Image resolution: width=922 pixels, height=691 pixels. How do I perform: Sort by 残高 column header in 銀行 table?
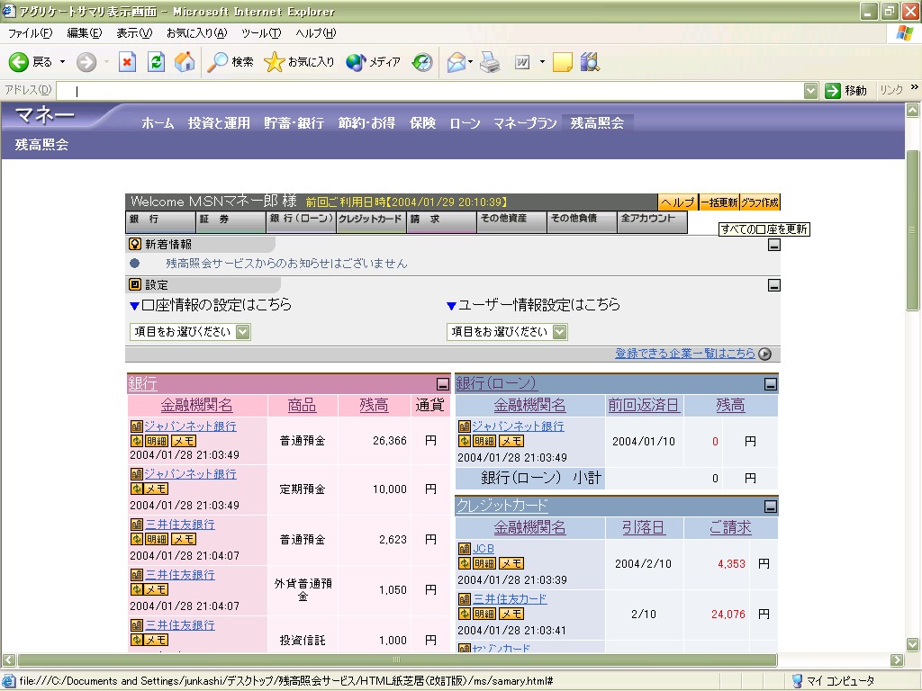tap(374, 405)
